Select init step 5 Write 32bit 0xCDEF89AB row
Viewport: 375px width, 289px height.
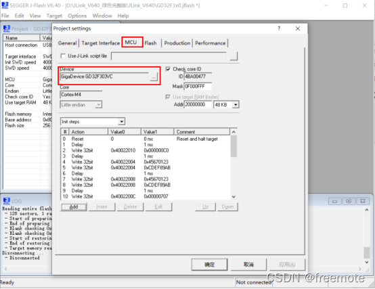pyautogui.click(x=146, y=168)
